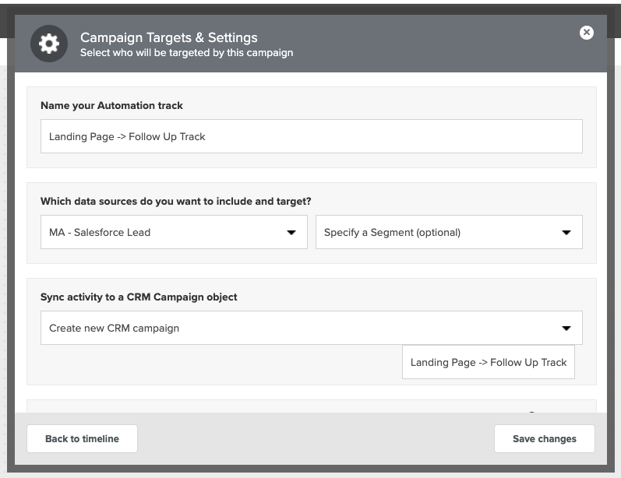Click the empty gray area of the footer bar
This screenshot has width=621, height=478.
click(x=316, y=438)
